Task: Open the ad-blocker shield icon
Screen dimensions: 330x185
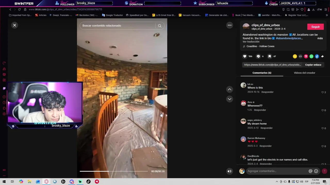Action: (x=293, y=10)
